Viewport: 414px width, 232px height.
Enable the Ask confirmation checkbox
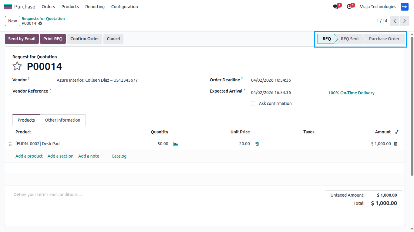(x=253, y=103)
